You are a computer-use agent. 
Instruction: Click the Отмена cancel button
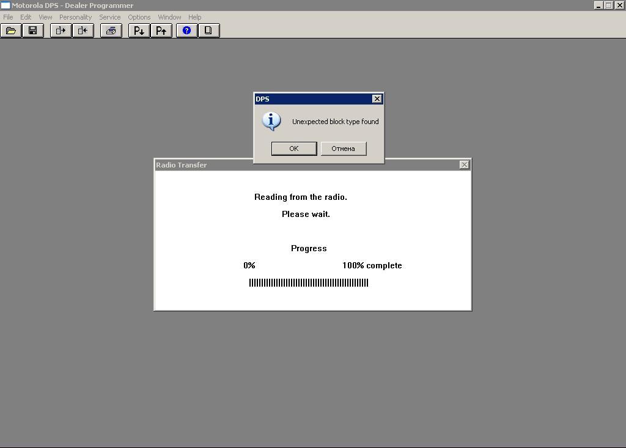click(344, 149)
